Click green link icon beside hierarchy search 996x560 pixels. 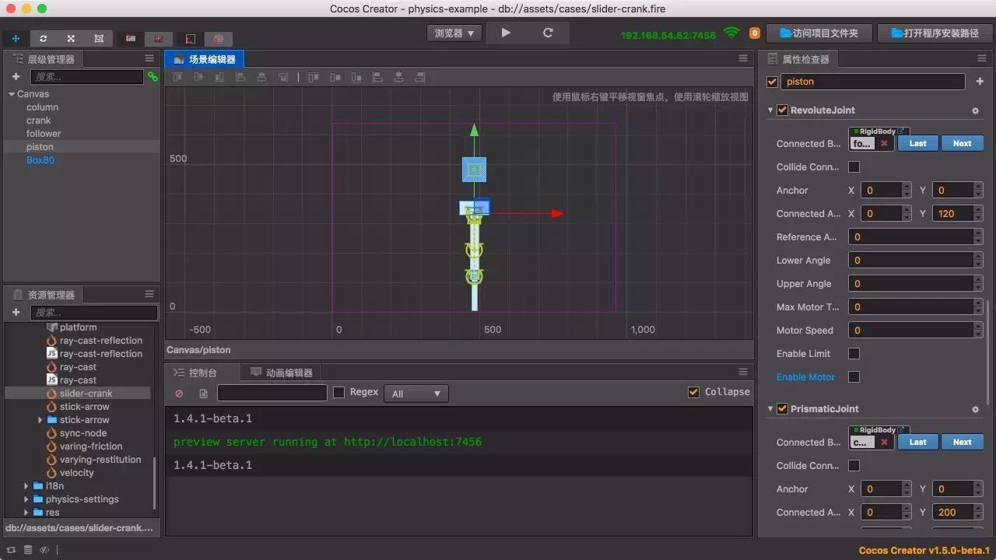(153, 76)
